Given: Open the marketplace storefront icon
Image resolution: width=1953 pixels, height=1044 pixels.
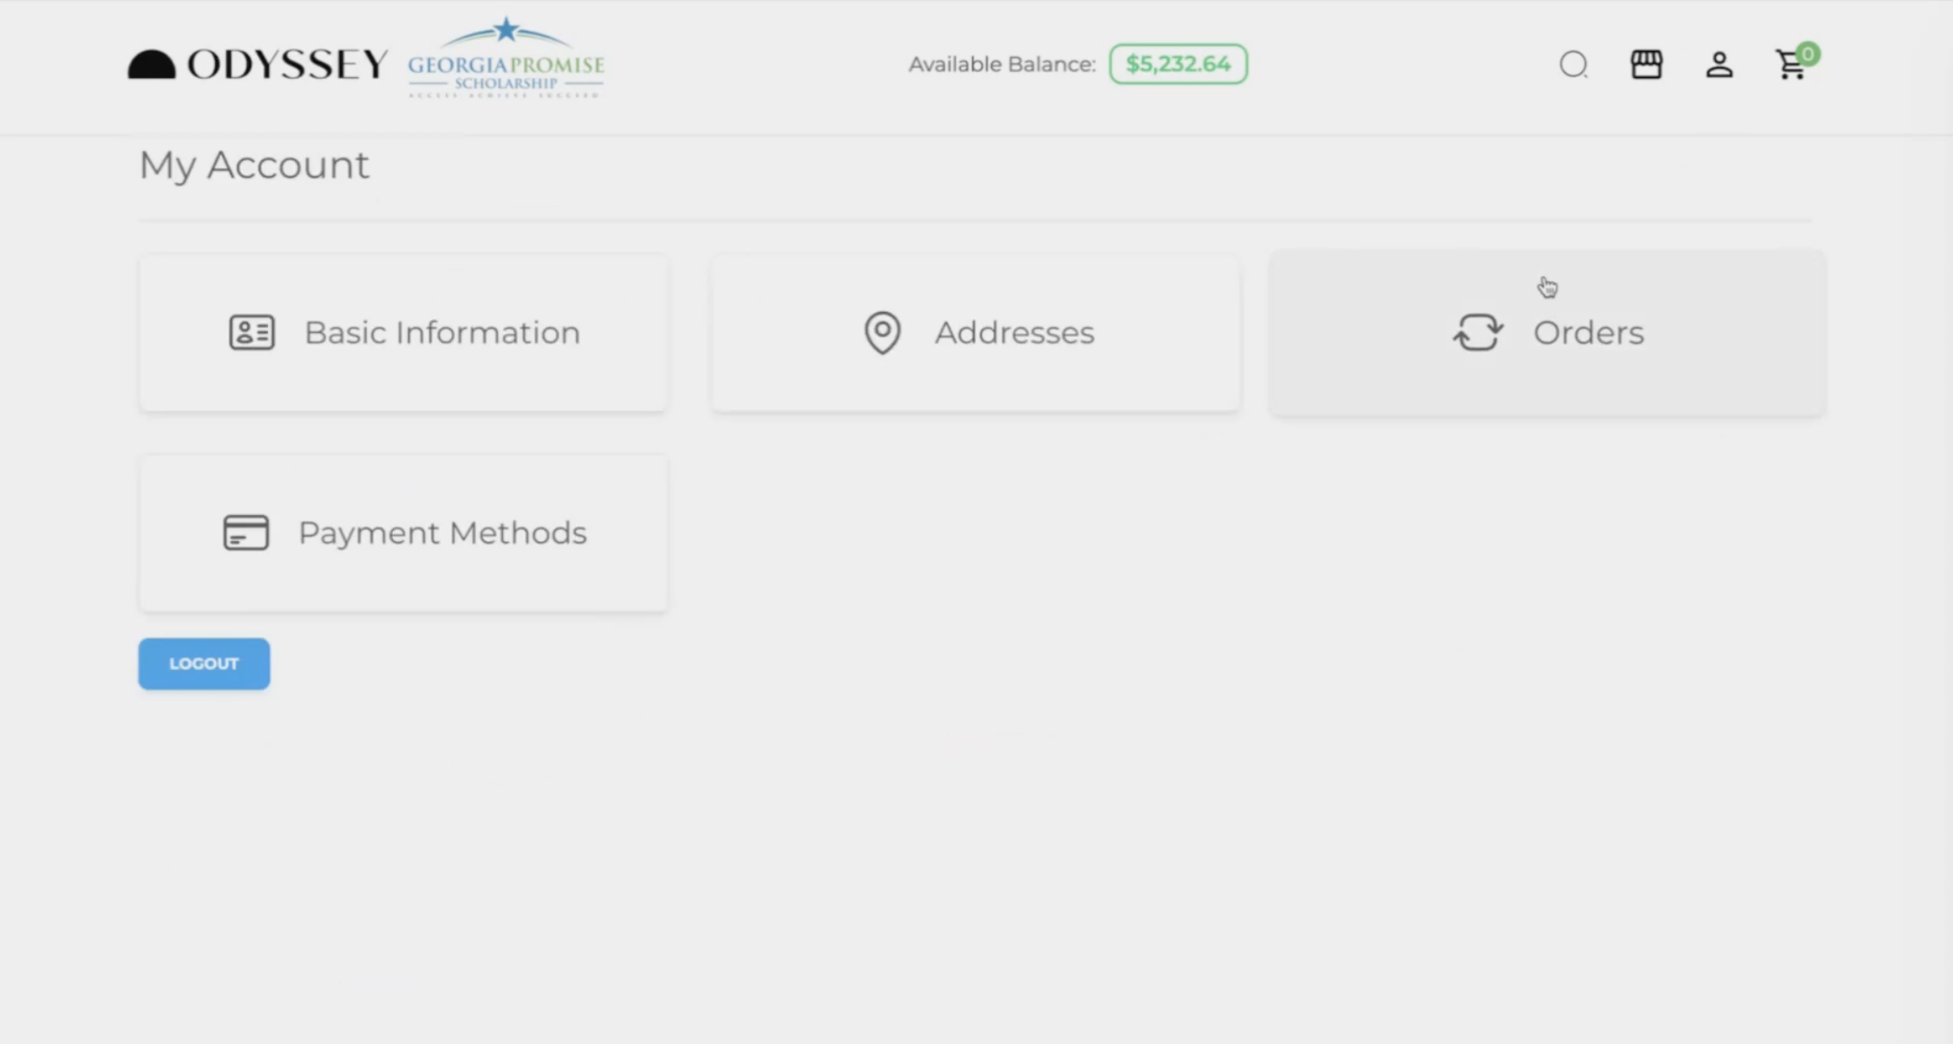Looking at the screenshot, I should tap(1646, 65).
